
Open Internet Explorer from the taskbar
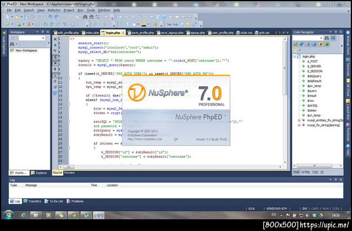coord(23,215)
